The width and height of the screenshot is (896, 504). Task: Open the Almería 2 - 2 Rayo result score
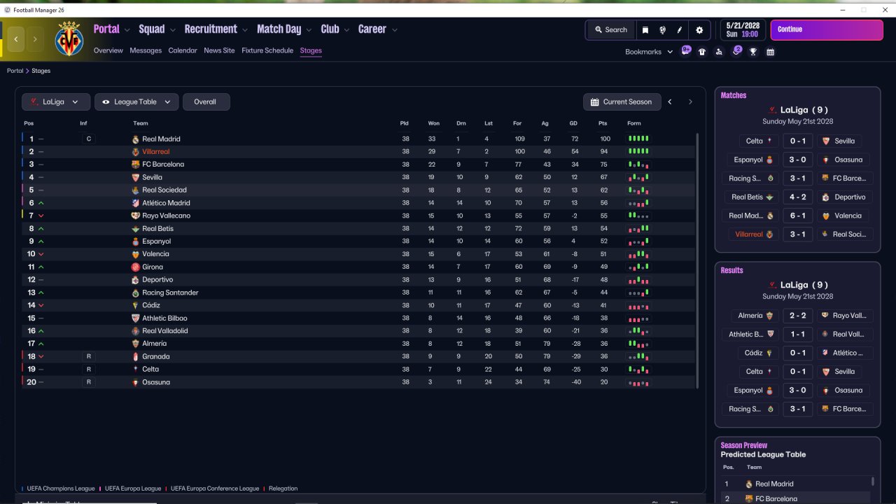[x=797, y=316]
